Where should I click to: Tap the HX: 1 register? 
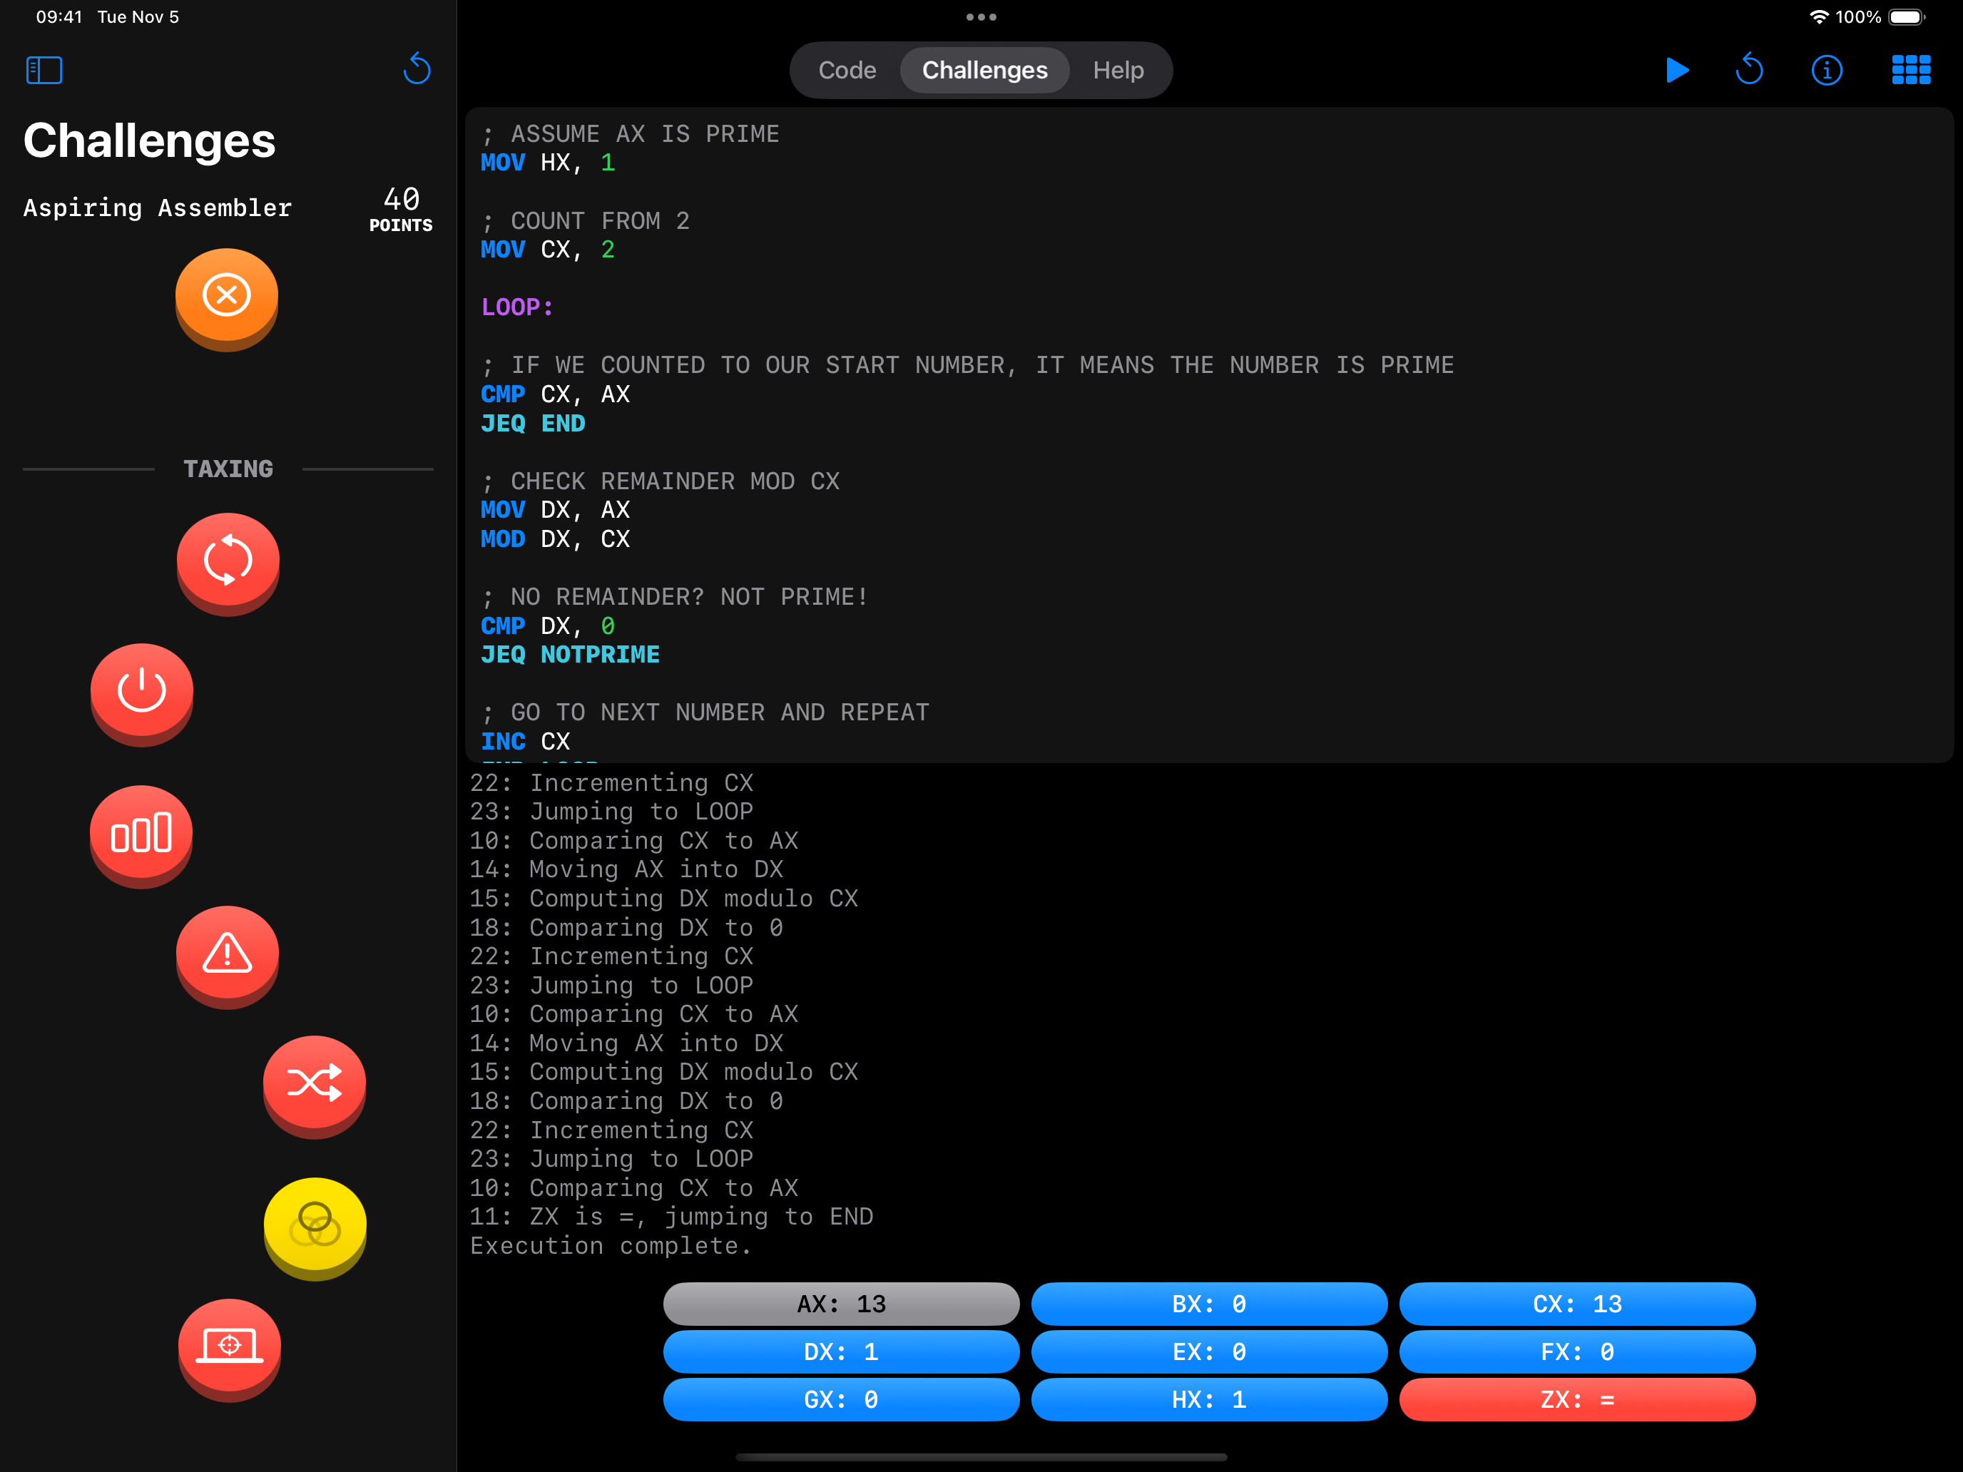click(1208, 1399)
